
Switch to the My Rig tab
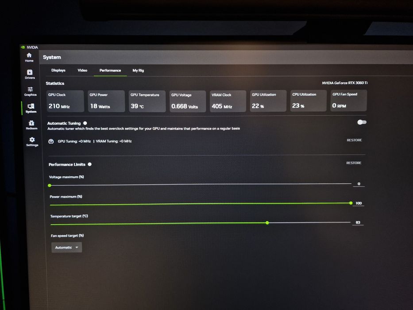138,70
